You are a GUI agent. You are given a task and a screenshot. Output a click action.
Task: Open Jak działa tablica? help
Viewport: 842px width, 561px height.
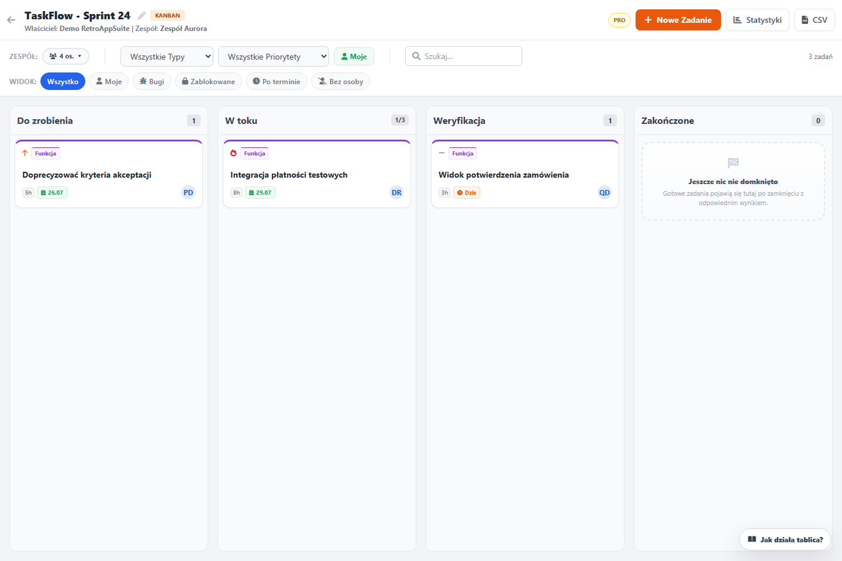click(x=785, y=539)
